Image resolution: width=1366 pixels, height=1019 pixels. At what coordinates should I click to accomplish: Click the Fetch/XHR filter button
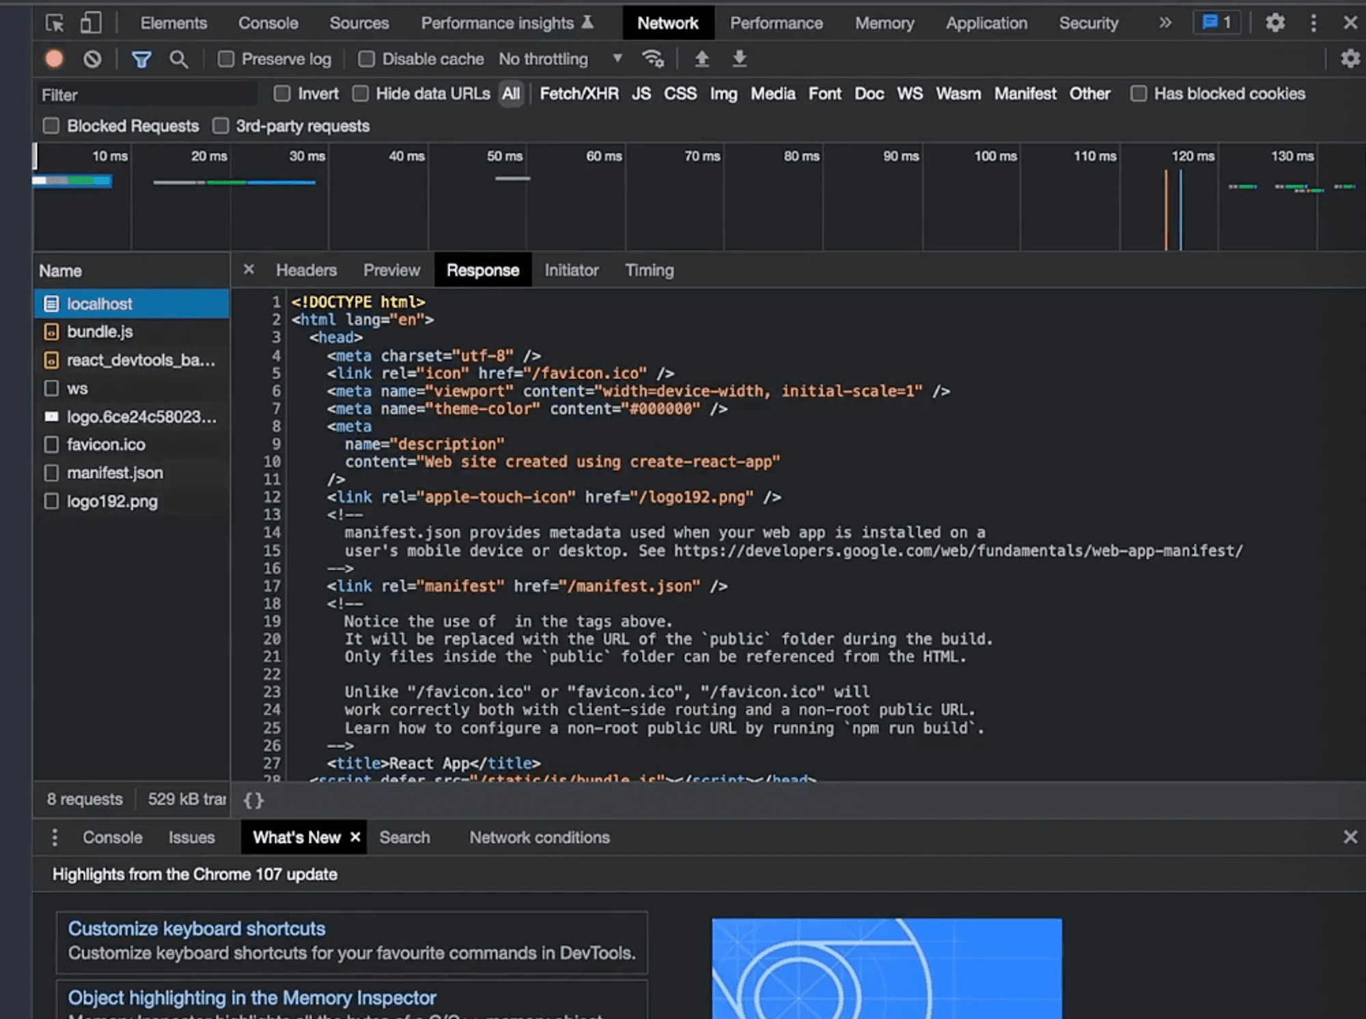(x=579, y=93)
